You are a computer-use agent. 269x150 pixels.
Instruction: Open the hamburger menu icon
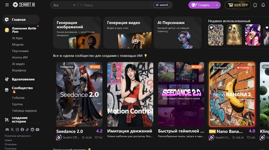[x=7, y=5]
